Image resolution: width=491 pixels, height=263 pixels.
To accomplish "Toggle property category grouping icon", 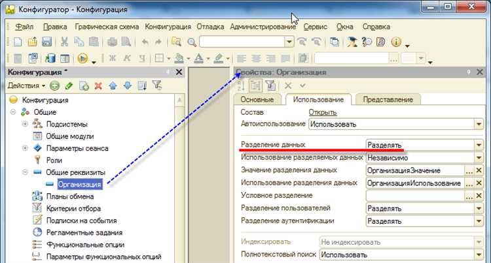I will [255, 85].
